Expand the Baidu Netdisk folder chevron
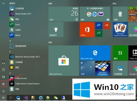This screenshot has width=137, height=101. [44, 62]
